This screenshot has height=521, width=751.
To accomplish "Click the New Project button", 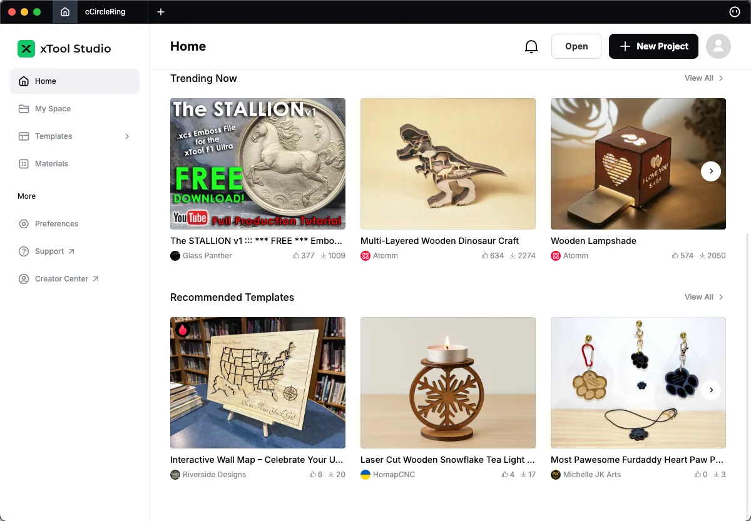I will point(653,46).
